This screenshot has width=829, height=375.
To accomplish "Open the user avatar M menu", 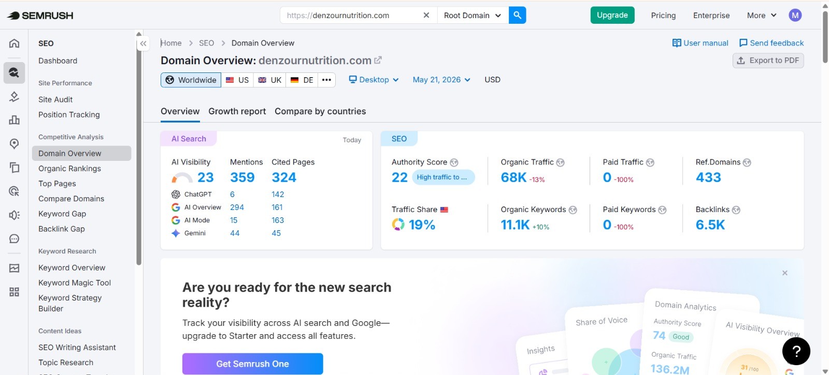I will [795, 15].
